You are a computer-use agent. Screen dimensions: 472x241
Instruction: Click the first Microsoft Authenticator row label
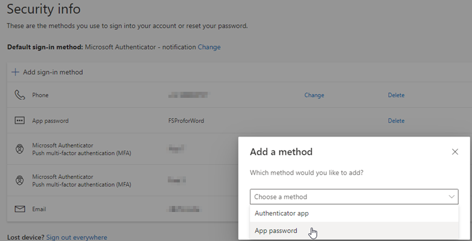81,149
